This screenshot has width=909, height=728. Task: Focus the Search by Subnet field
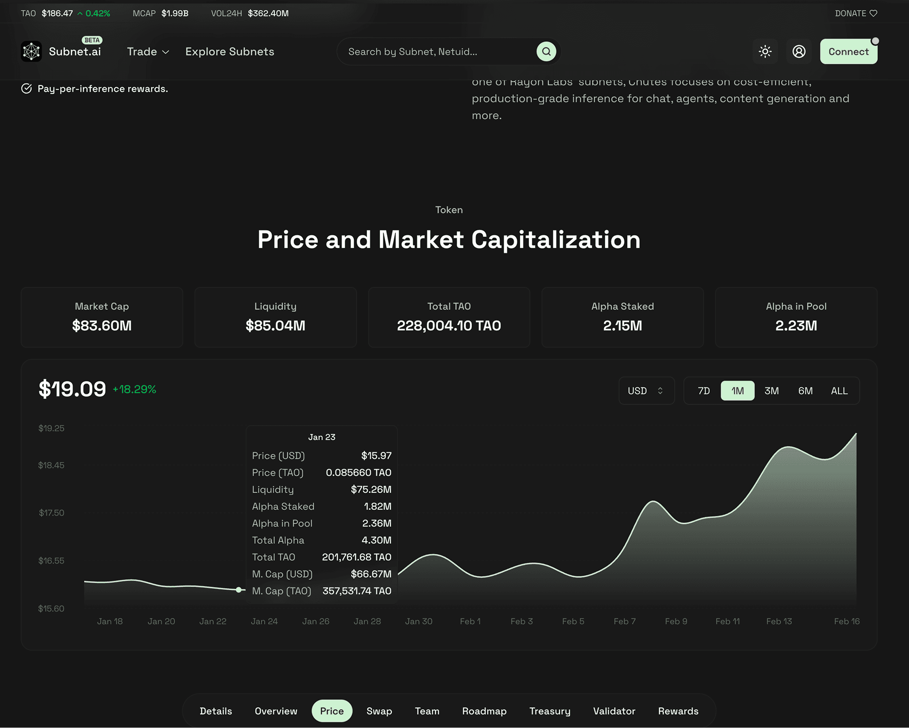437,52
